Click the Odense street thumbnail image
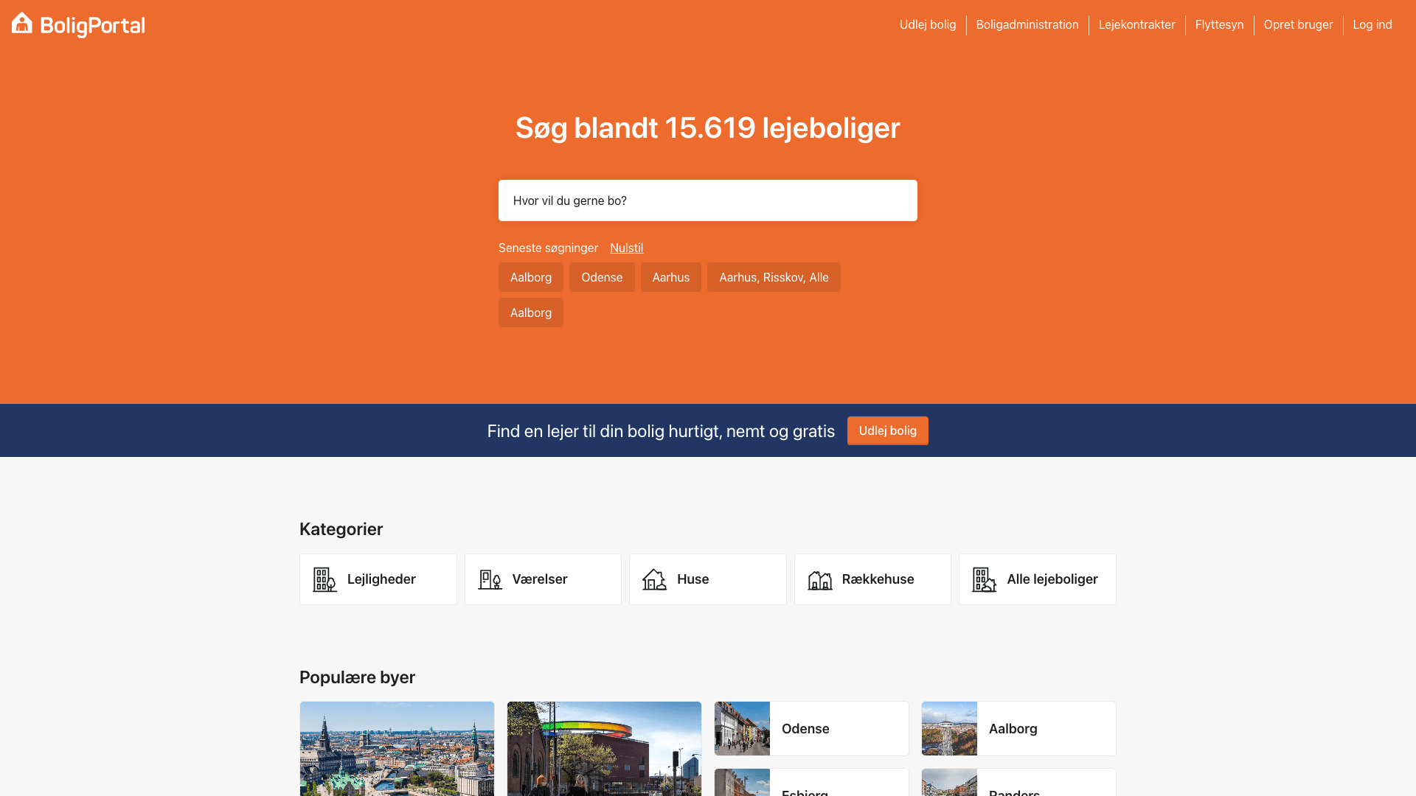This screenshot has width=1416, height=796. (742, 728)
